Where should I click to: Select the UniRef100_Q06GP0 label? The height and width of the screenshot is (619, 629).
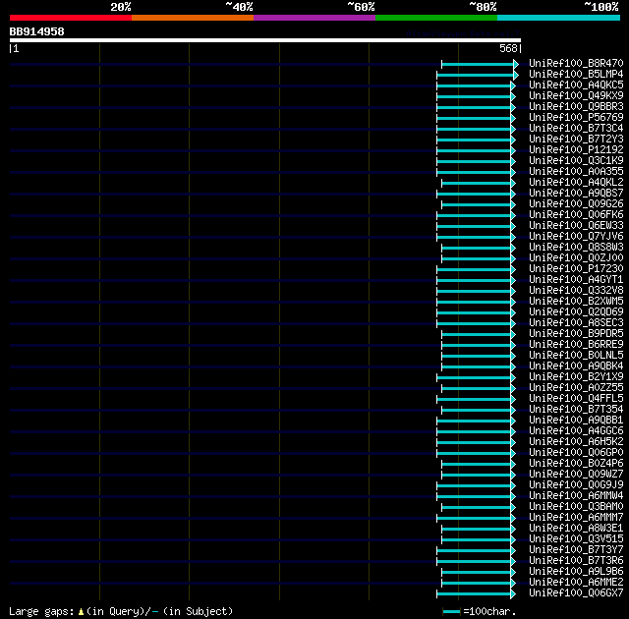pyautogui.click(x=576, y=453)
